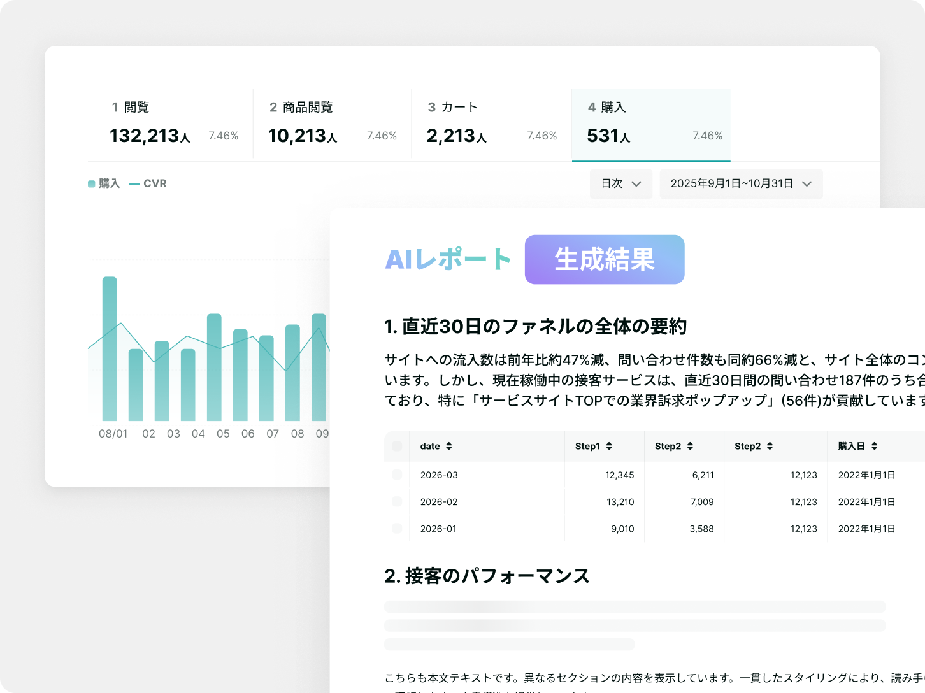Click chevron arrow beside date range
The width and height of the screenshot is (925, 693).
807,183
